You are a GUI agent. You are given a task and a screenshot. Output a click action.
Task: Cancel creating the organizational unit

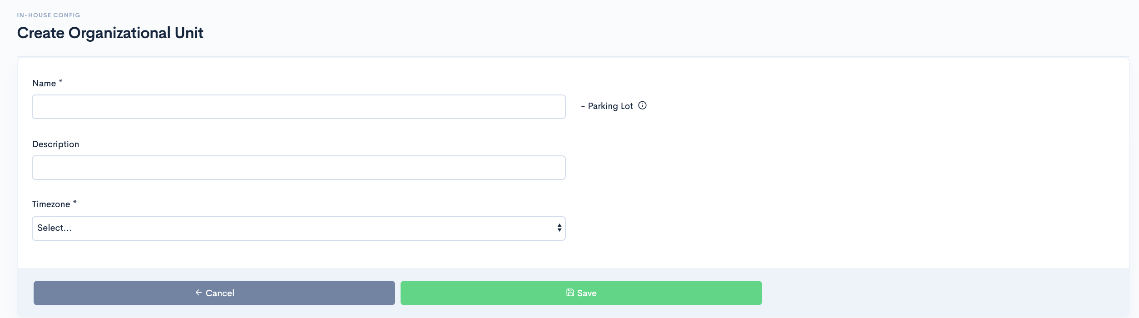pos(214,293)
